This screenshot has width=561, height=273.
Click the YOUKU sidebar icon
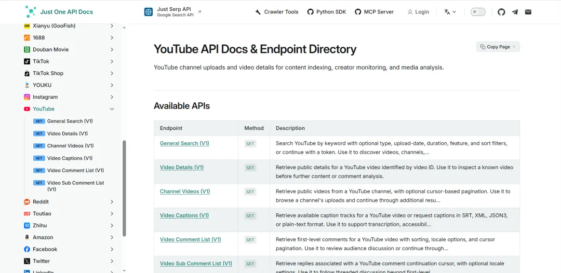point(27,85)
